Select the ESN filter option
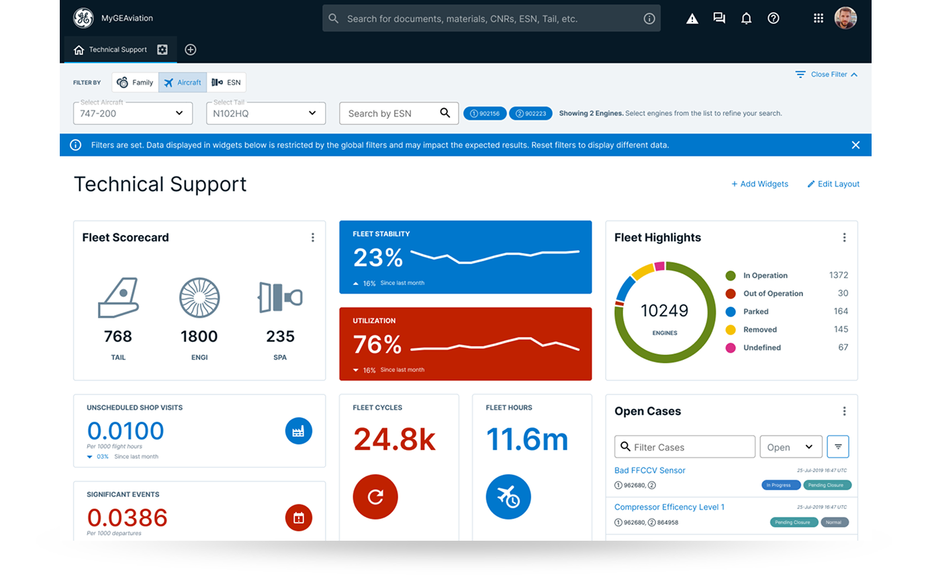This screenshot has width=928, height=579. [226, 83]
